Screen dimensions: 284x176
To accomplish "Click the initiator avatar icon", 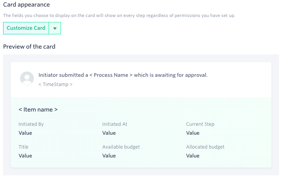I will (27, 78).
